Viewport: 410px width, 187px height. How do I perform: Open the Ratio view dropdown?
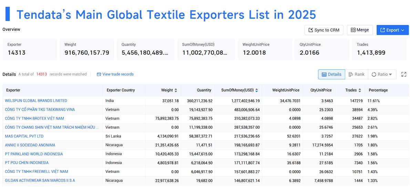point(382,74)
